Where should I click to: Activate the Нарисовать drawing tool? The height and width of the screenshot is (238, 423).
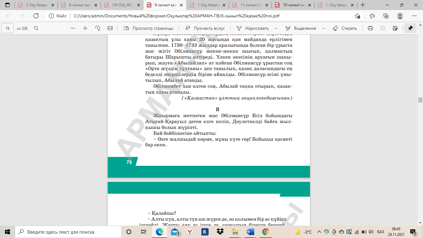click(x=252, y=28)
